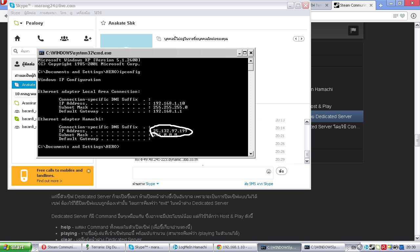Click the 3bb.co.th hostname in chat

tap(166, 159)
